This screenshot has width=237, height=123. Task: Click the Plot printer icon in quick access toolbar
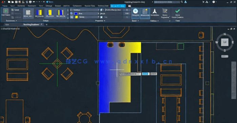pos(30,2)
